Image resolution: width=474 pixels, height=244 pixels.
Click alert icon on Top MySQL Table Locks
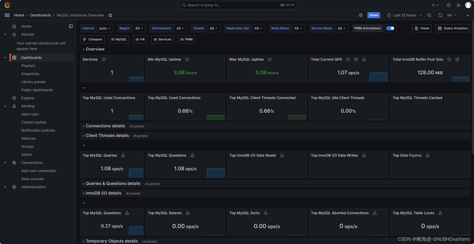[440, 213]
